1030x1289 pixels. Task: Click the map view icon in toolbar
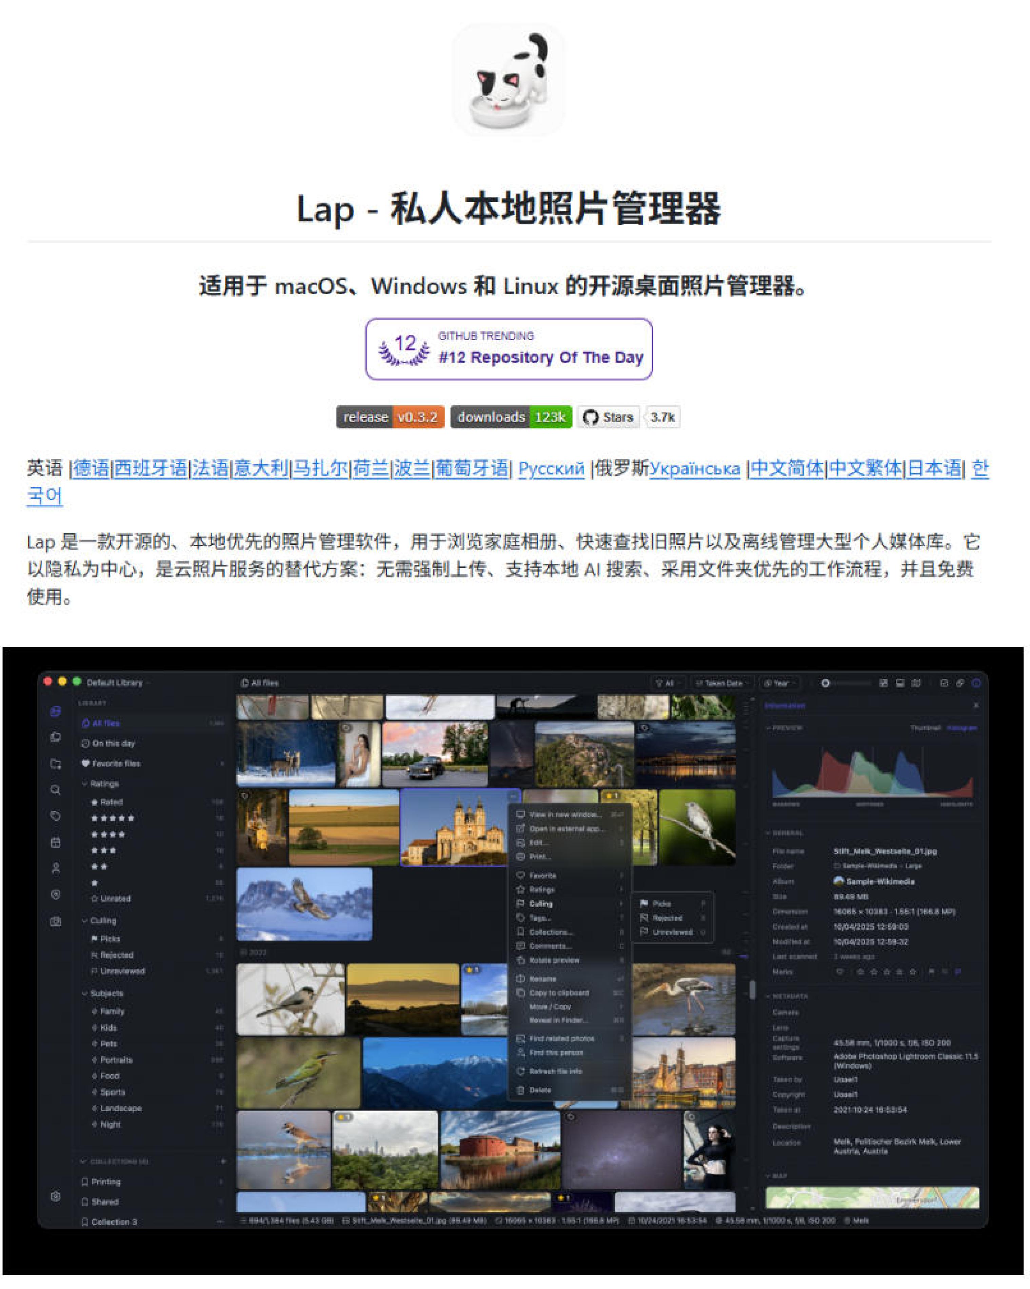click(x=916, y=683)
